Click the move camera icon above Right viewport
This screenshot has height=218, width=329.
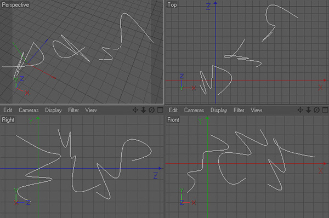(x=135, y=110)
